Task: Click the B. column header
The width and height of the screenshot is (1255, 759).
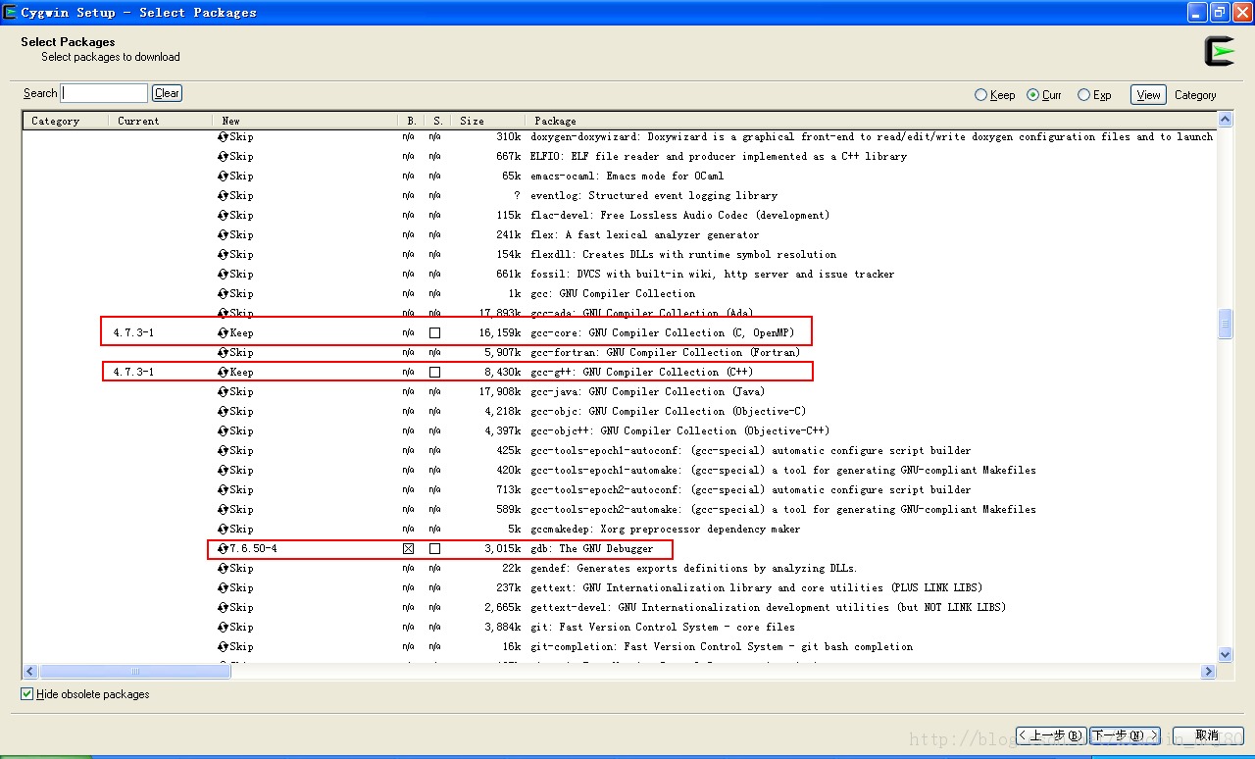Action: [x=411, y=121]
